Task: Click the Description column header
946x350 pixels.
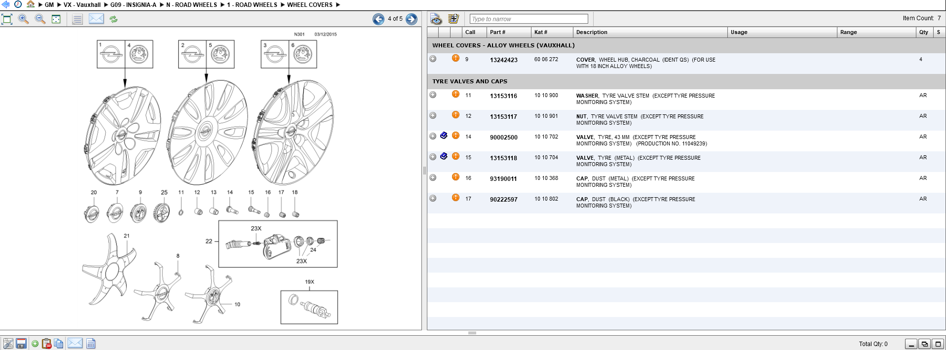Action: tap(592, 33)
